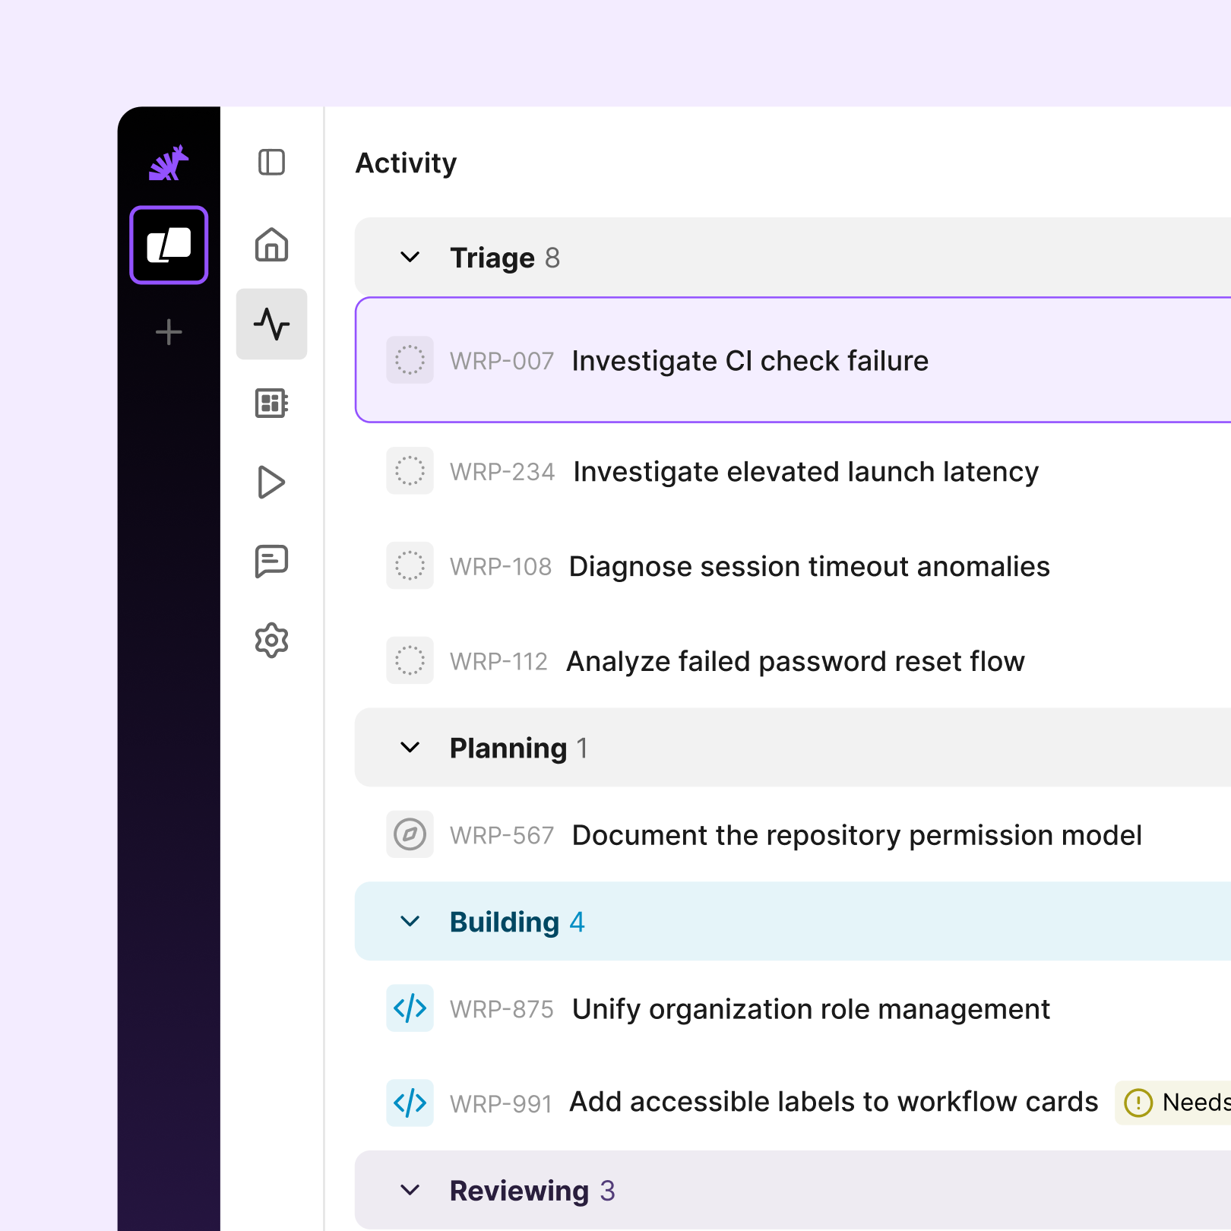Screen dimensions: 1231x1231
Task: Open the chat messages icon
Action: pos(271,562)
